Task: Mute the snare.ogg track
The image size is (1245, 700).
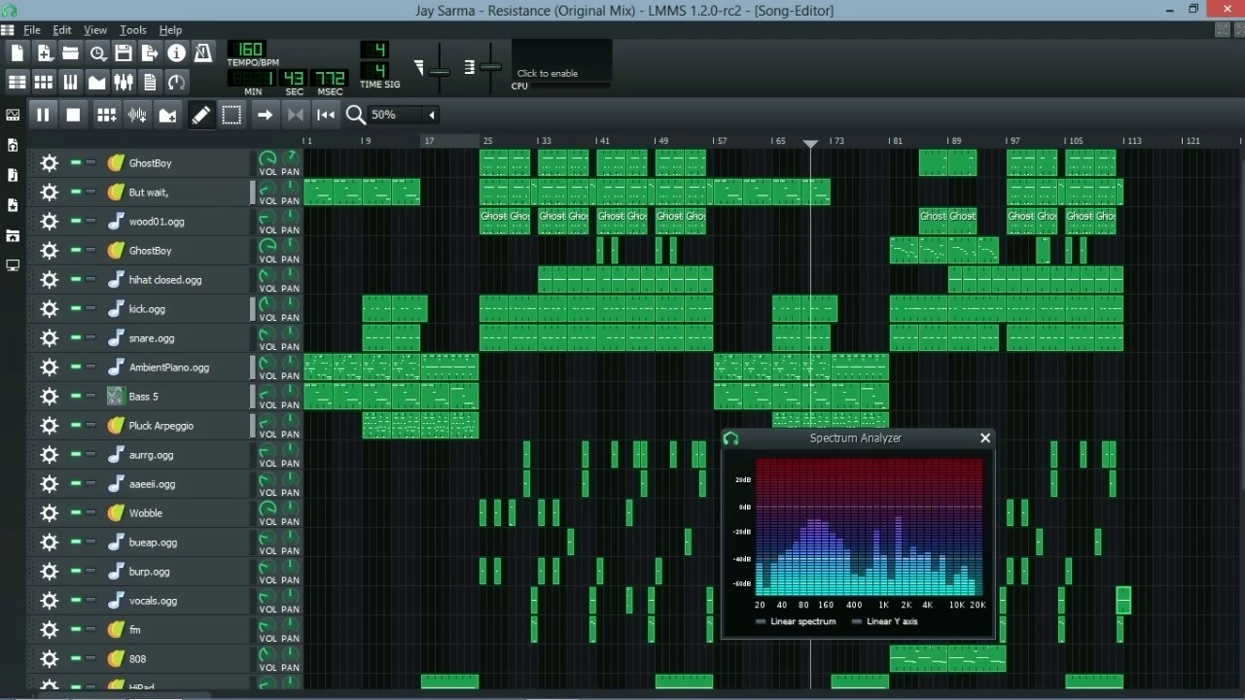Action: pyautogui.click(x=76, y=338)
